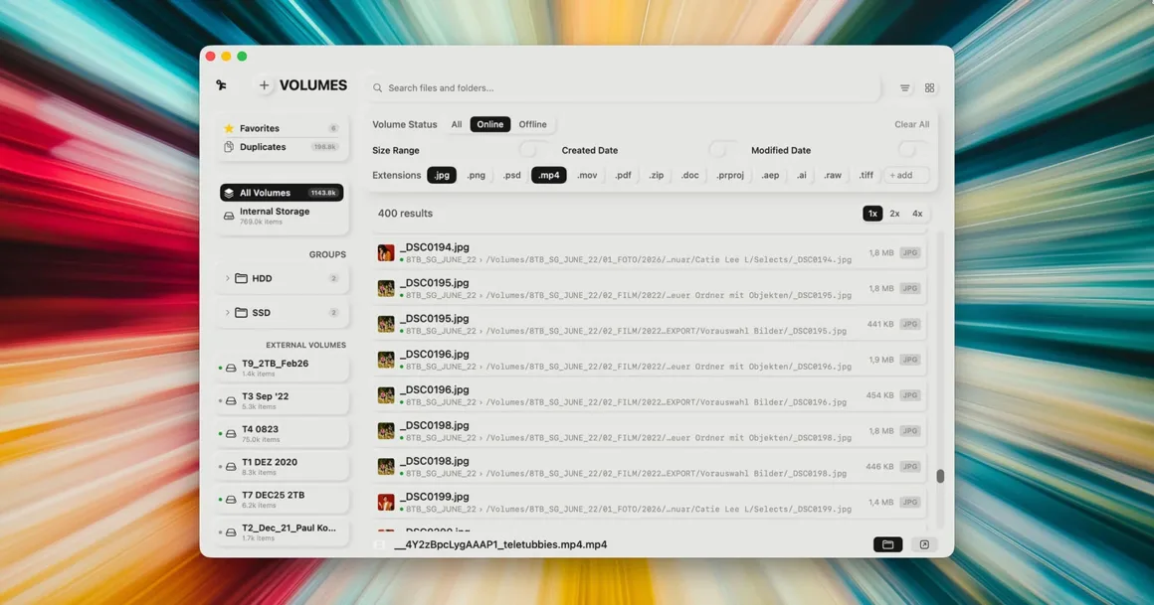The image size is (1154, 605).
Task: Click the Clear All filters button
Action: (x=910, y=124)
